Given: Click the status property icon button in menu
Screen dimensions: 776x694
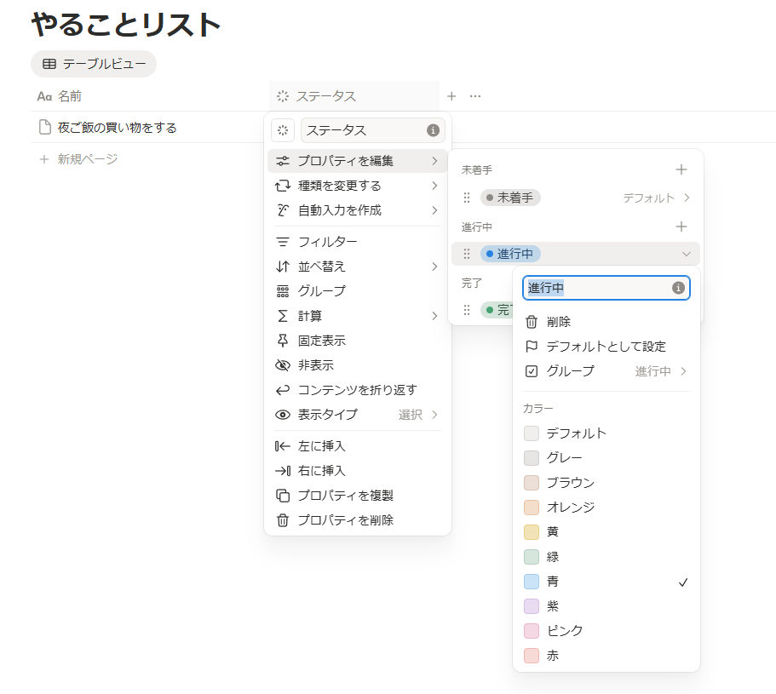Looking at the screenshot, I should [283, 130].
